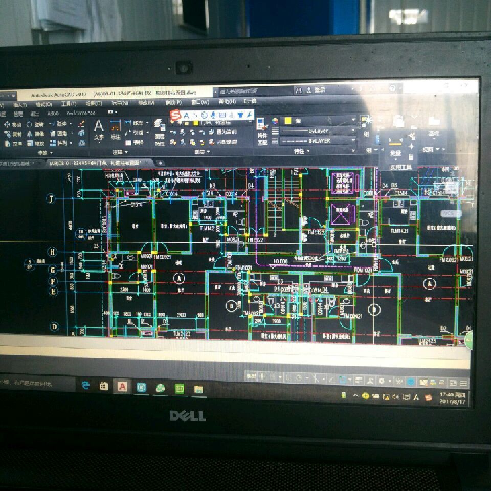Image resolution: width=491 pixels, height=491 pixels.
Task: Expand the 修改 (Modify) panel
Action: click(45, 153)
